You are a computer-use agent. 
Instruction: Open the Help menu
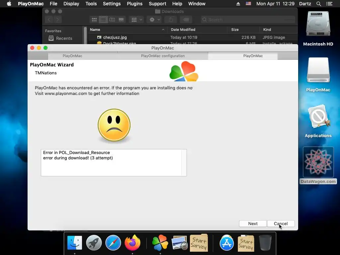coord(177,4)
